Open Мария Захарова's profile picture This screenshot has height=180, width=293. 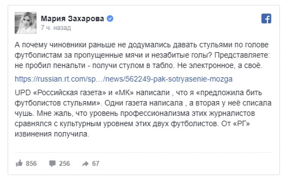pyautogui.click(x=26, y=23)
